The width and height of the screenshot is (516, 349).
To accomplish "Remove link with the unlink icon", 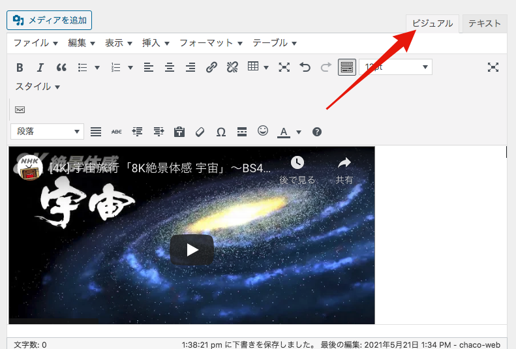I will click(232, 67).
